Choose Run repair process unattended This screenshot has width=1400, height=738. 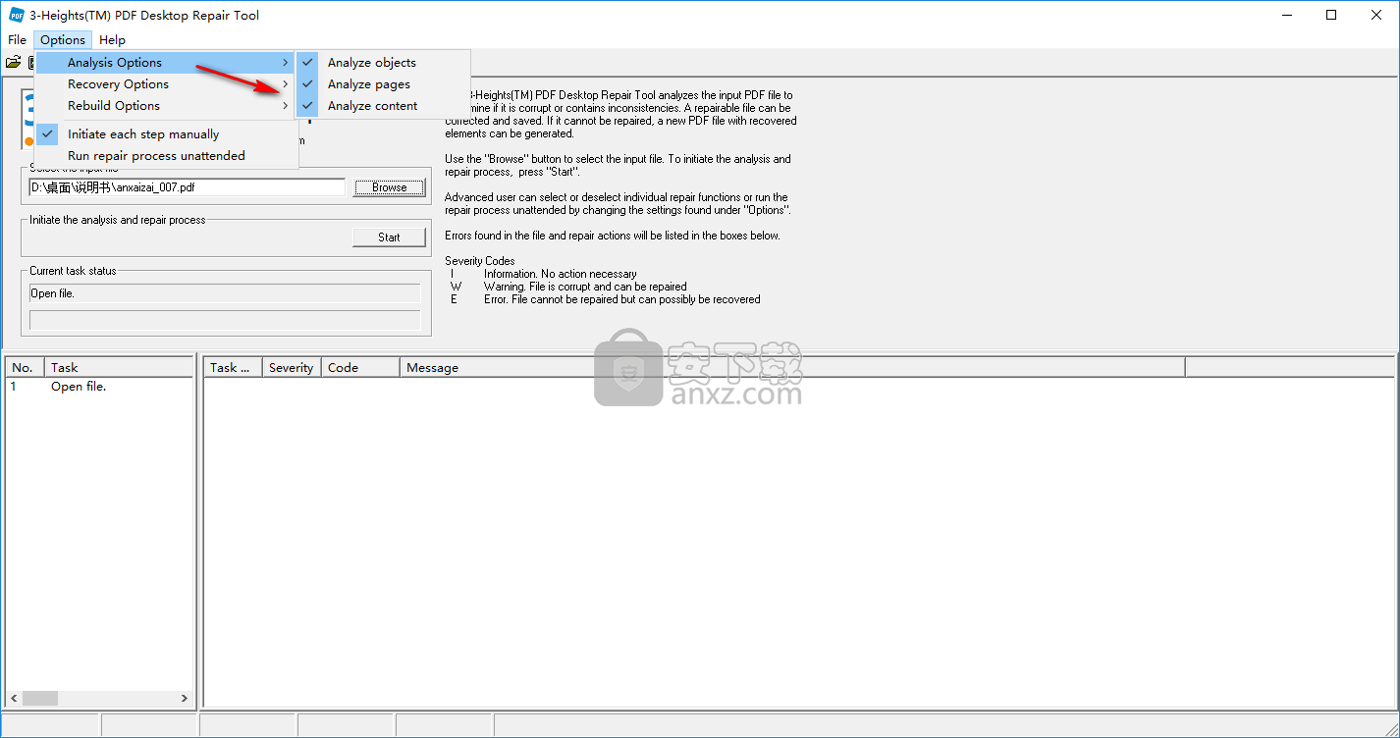coord(165,156)
